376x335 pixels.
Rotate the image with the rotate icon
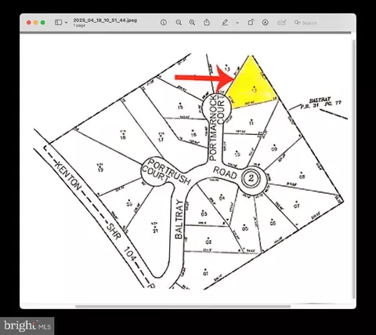[251, 22]
